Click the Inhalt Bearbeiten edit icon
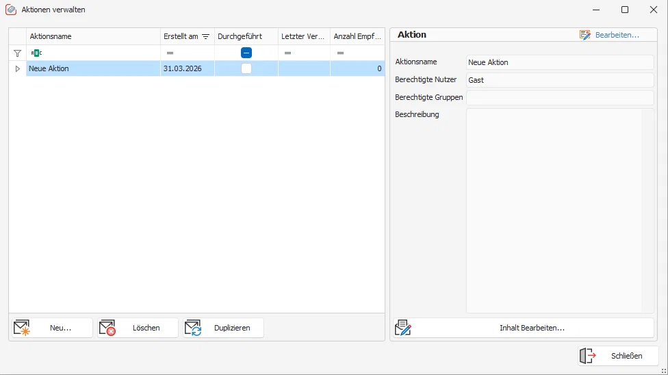The height and width of the screenshot is (375, 668). pos(403,328)
